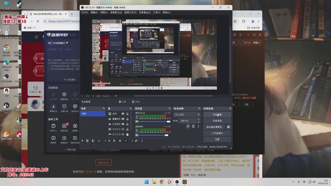Adjust 桌面音频 volume slider
331x186 pixels.
155,135
